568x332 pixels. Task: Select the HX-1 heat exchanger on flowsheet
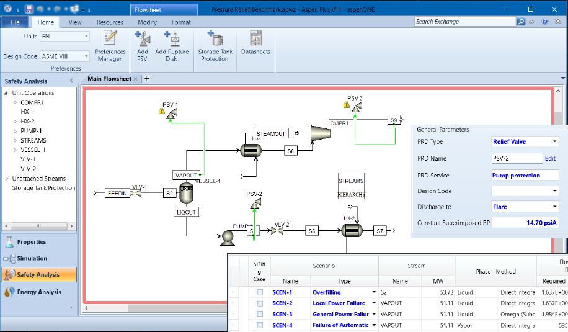251,150
